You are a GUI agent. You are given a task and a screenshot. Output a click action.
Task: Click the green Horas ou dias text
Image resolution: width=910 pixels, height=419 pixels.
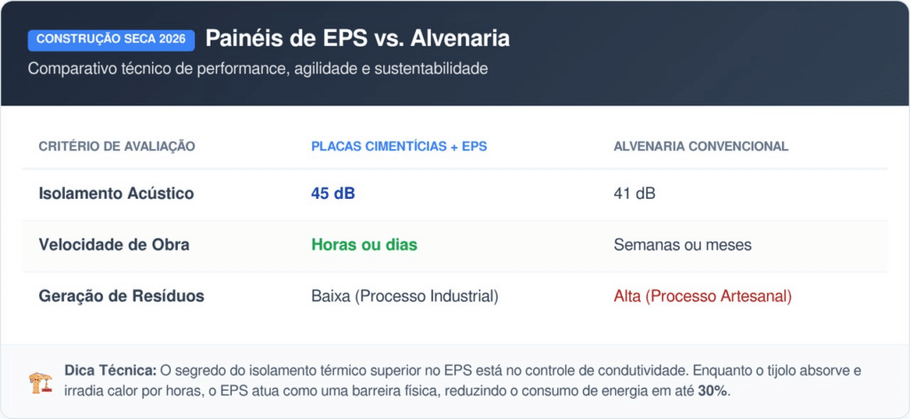(364, 245)
